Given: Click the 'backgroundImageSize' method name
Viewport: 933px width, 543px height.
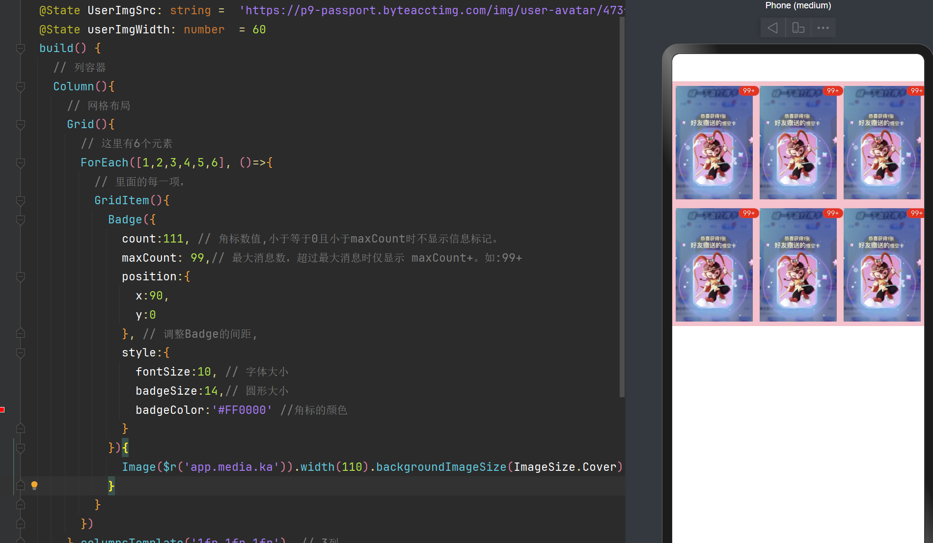Looking at the screenshot, I should (441, 467).
